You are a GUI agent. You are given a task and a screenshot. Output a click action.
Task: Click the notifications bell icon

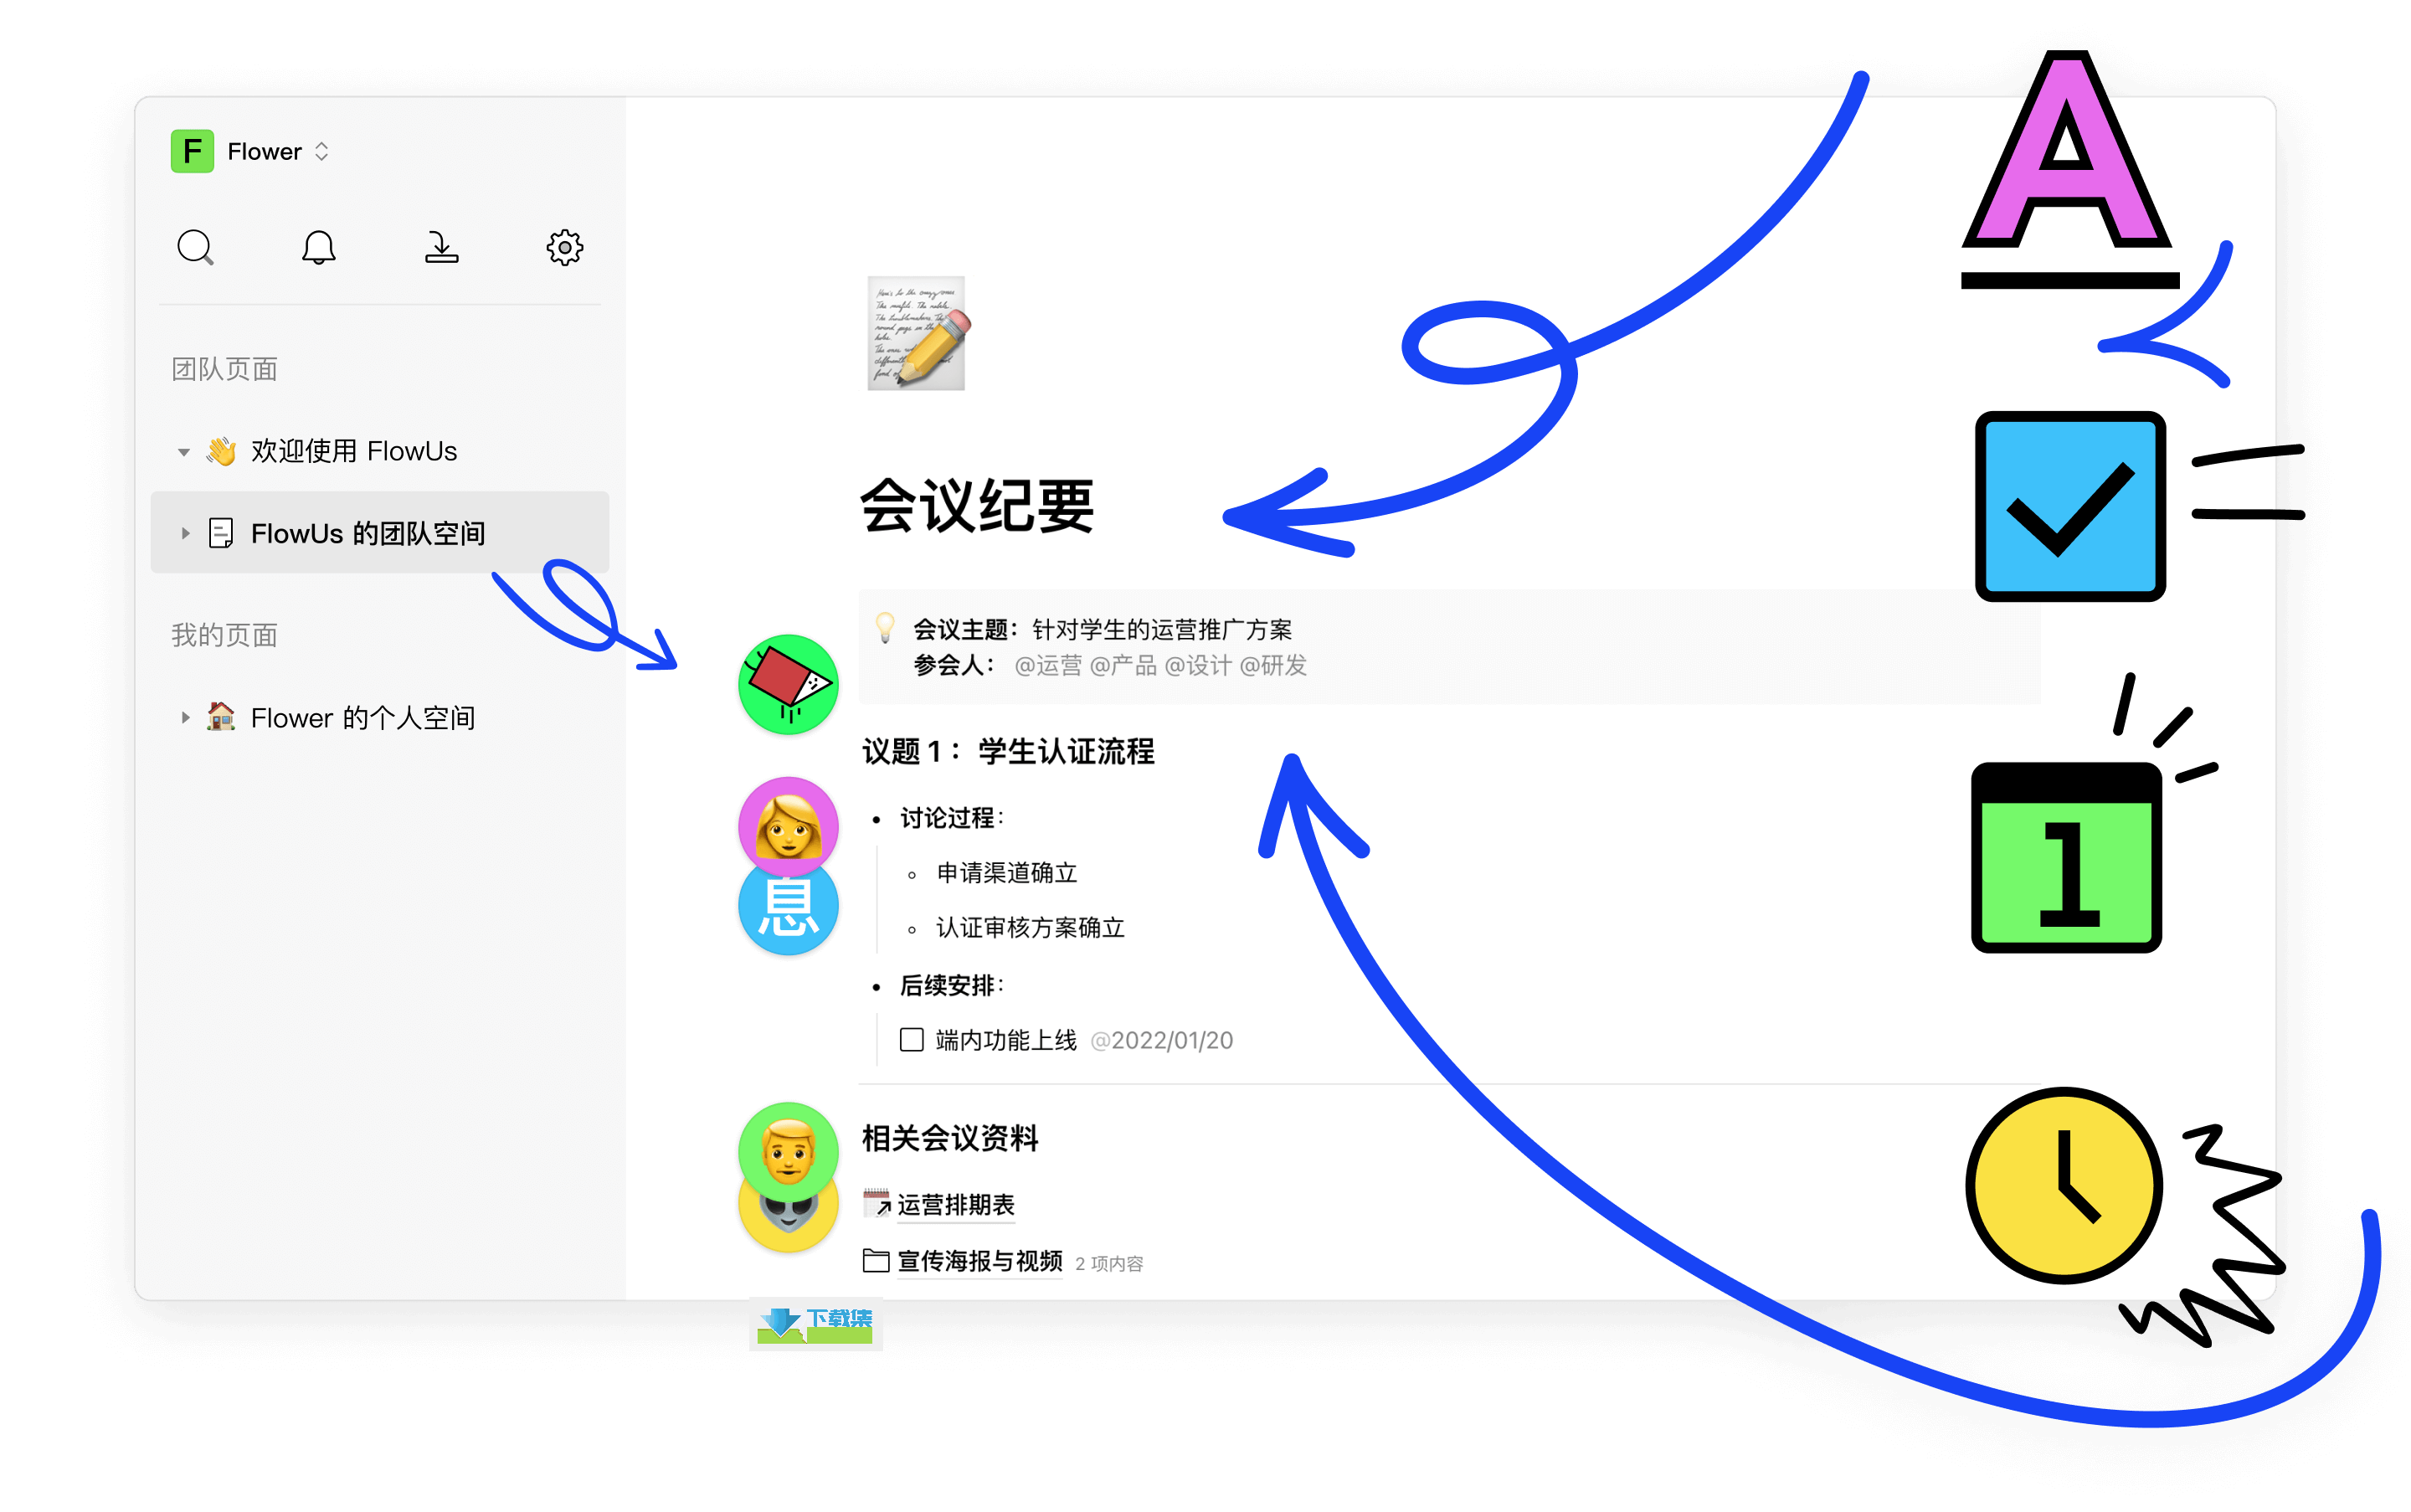point(317,245)
